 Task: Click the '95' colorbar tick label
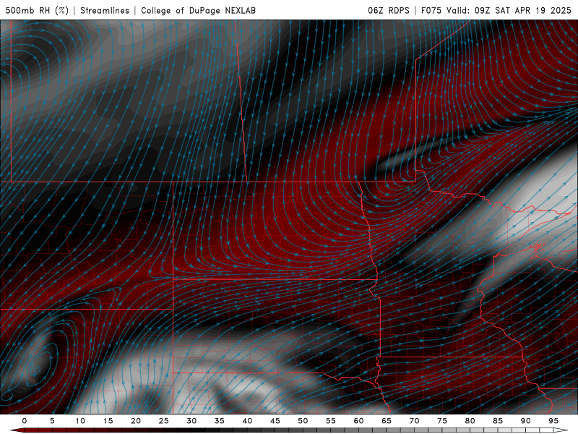tap(553, 421)
